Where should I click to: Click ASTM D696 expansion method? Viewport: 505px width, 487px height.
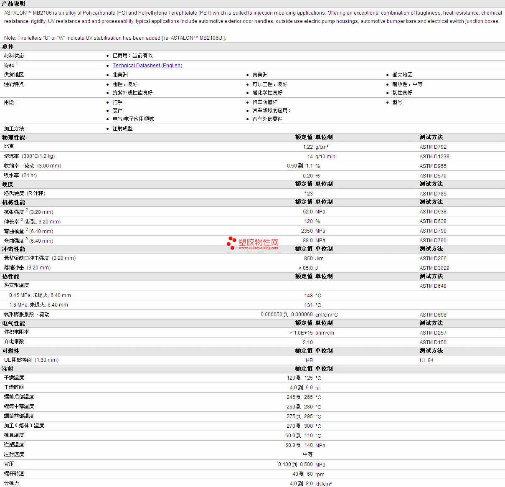[433, 315]
